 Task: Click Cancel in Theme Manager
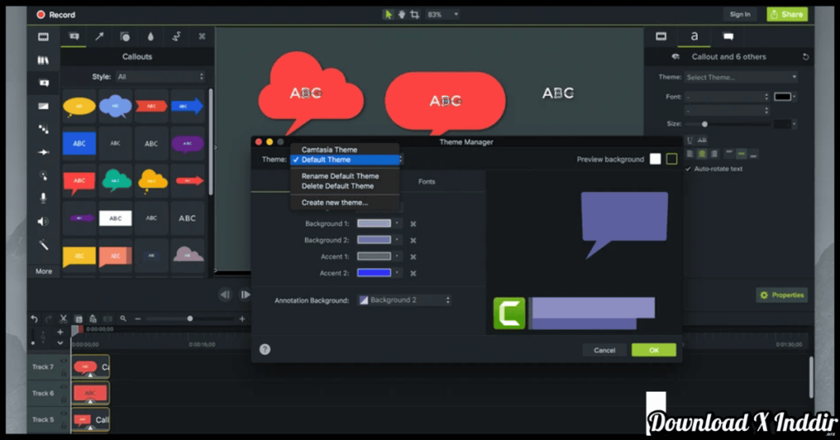coord(605,350)
